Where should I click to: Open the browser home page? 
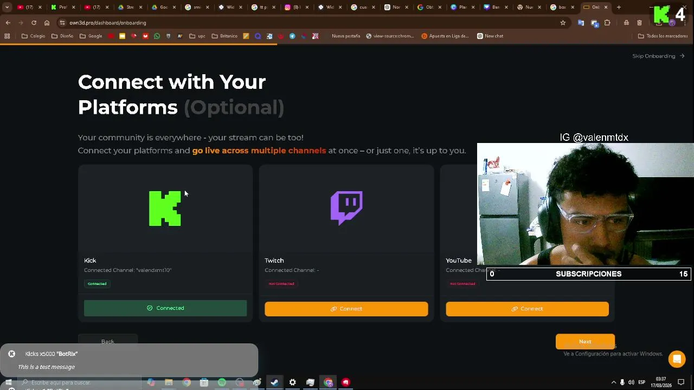47,23
